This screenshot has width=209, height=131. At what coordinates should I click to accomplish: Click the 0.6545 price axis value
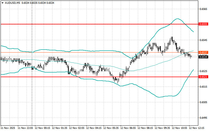point(203,40)
